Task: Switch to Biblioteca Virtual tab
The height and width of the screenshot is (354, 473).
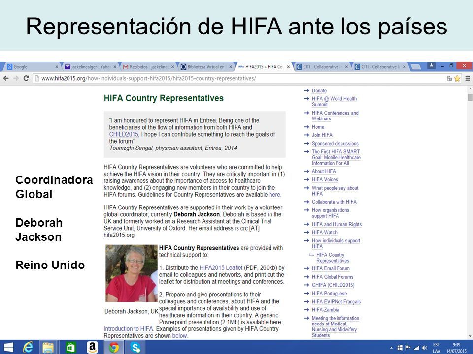Action: [x=206, y=67]
